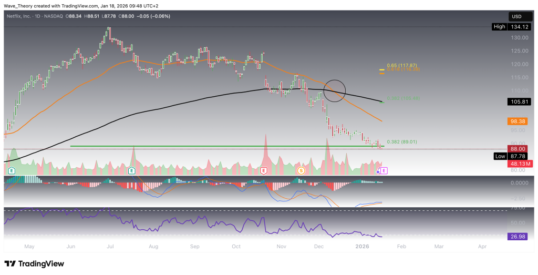Screen dimensions: 538x275
Task: Click the High 134.12 price label
Action: pyautogui.click(x=512, y=26)
